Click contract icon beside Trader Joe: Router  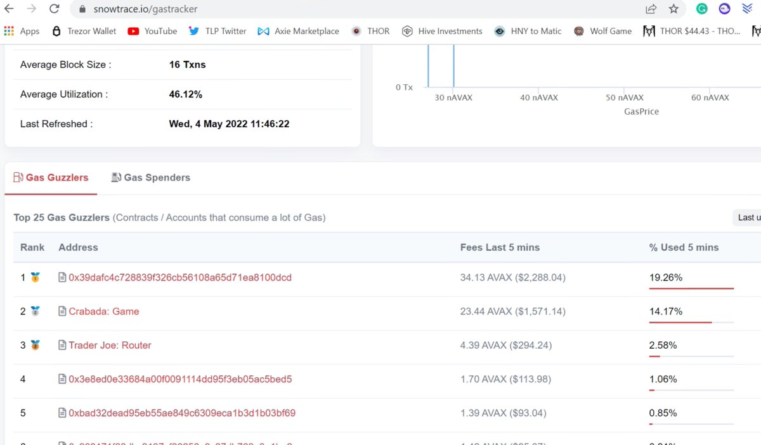62,346
